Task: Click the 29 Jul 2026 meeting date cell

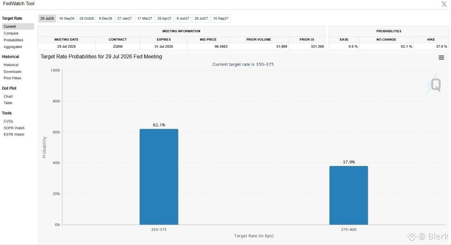Action: 66,46
